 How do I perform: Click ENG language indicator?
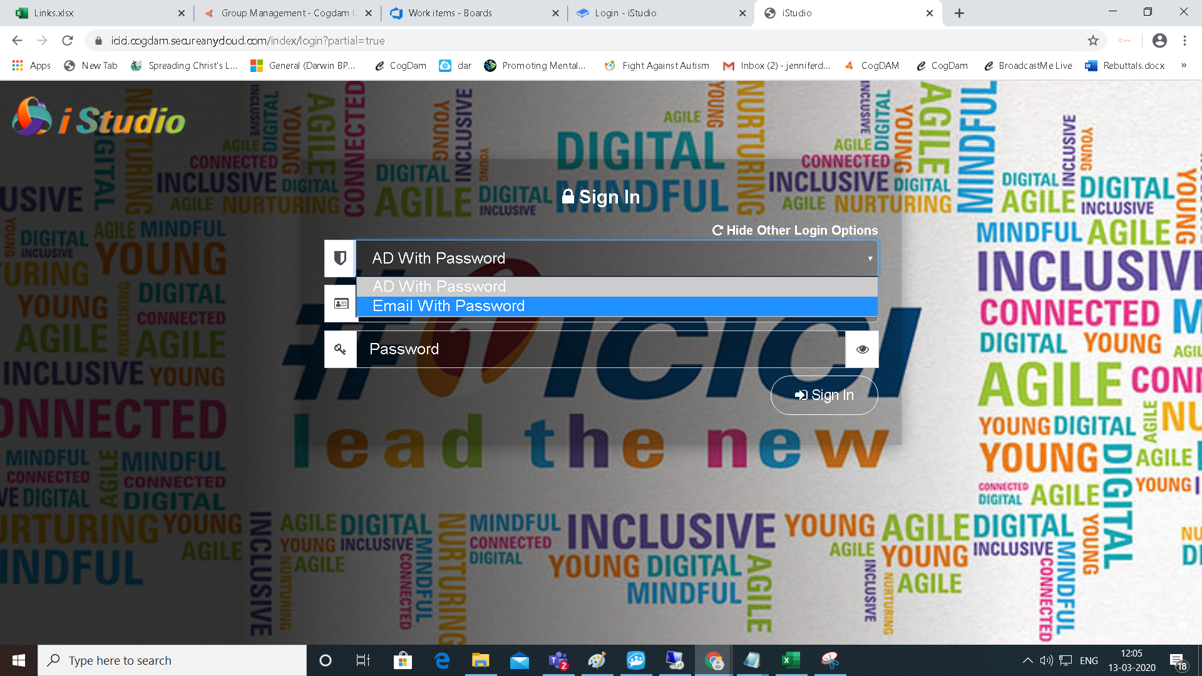[x=1089, y=660]
